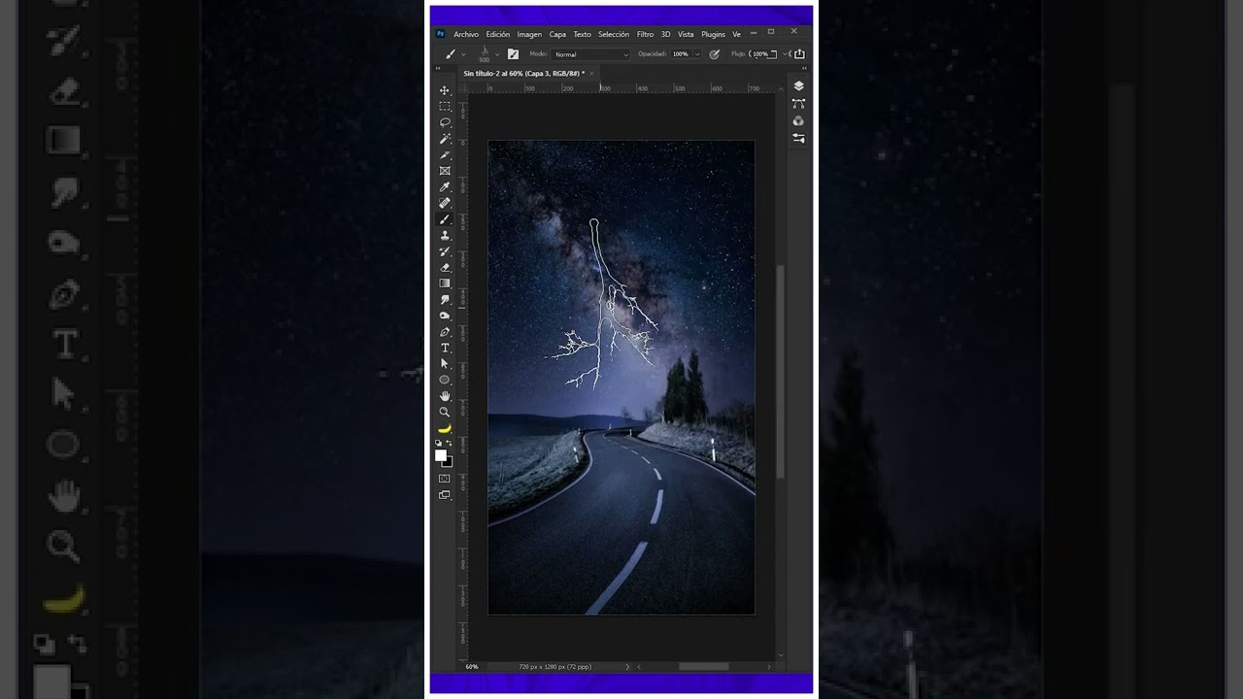Open the Capa menu
The height and width of the screenshot is (699, 1243).
pyautogui.click(x=557, y=34)
